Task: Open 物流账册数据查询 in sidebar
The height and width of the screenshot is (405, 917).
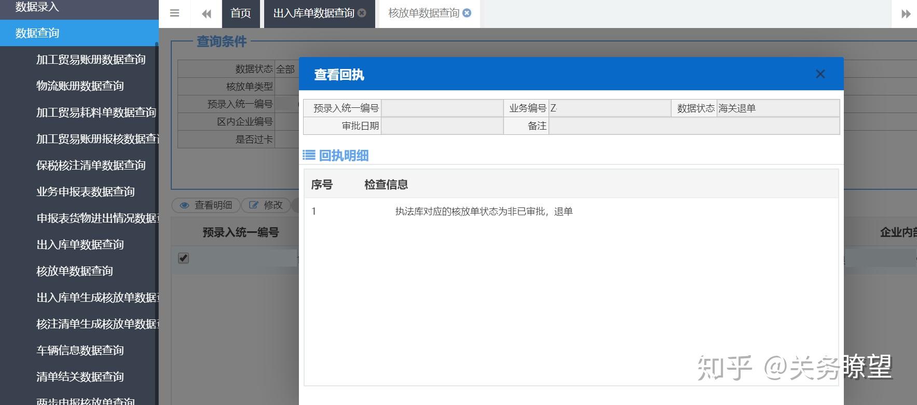Action: pyautogui.click(x=80, y=86)
